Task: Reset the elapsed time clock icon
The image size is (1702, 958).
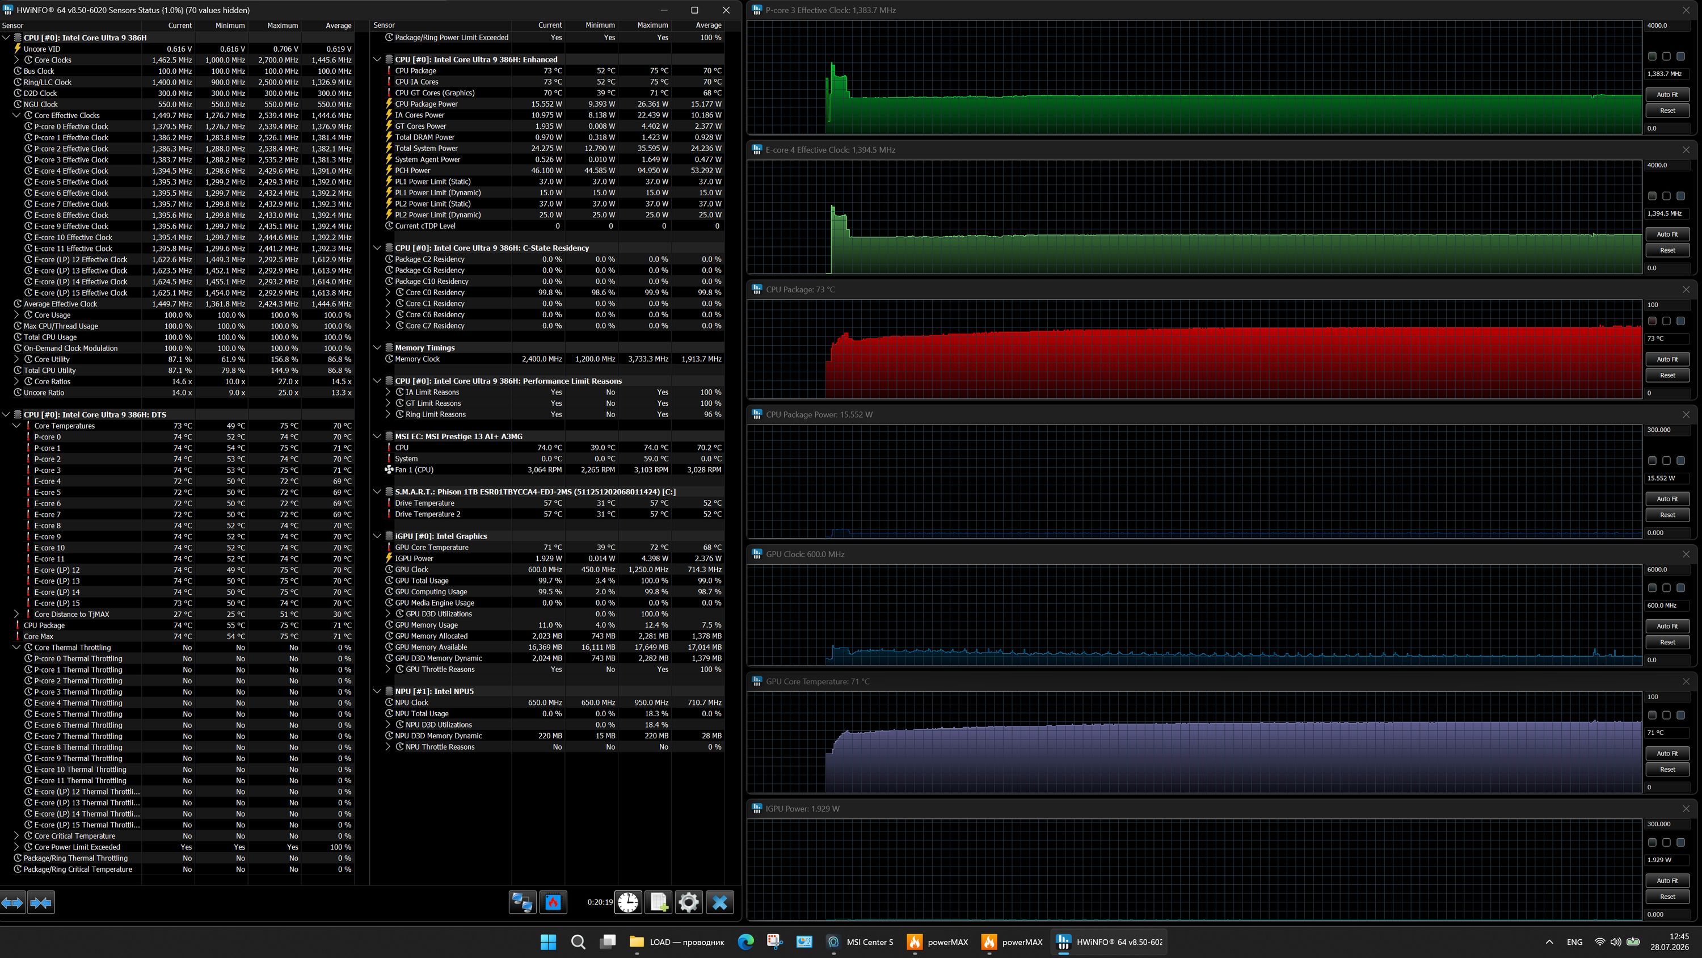Action: (x=629, y=902)
